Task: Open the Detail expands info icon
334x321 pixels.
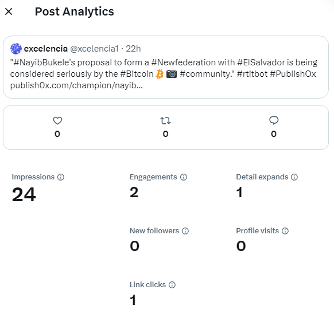Action: (x=294, y=177)
